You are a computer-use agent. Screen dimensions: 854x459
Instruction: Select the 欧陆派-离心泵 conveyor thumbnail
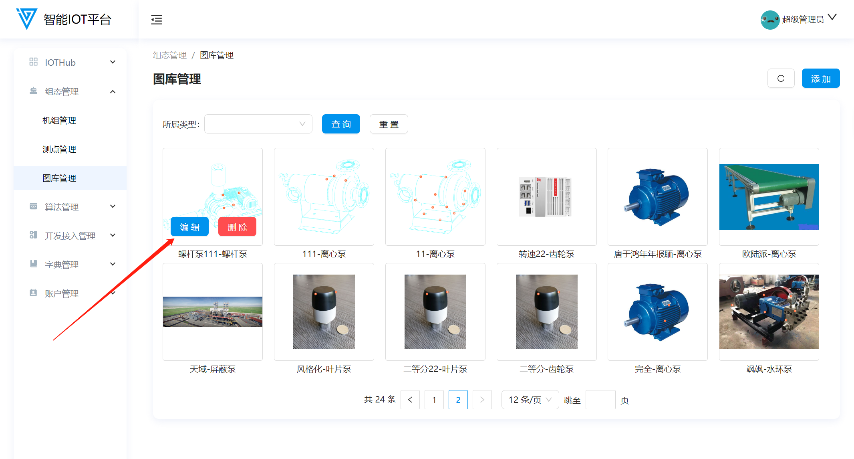(769, 196)
